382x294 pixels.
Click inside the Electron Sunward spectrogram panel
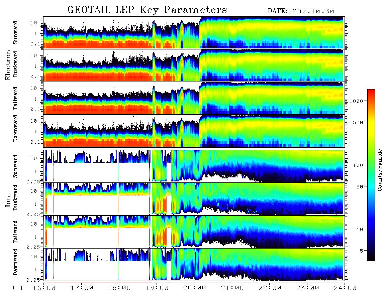194,32
